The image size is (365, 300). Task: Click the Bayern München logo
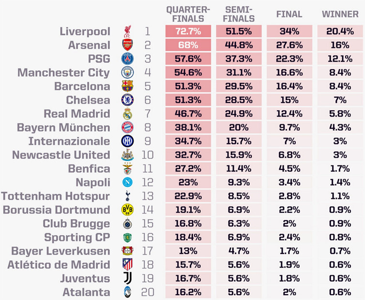click(x=127, y=127)
